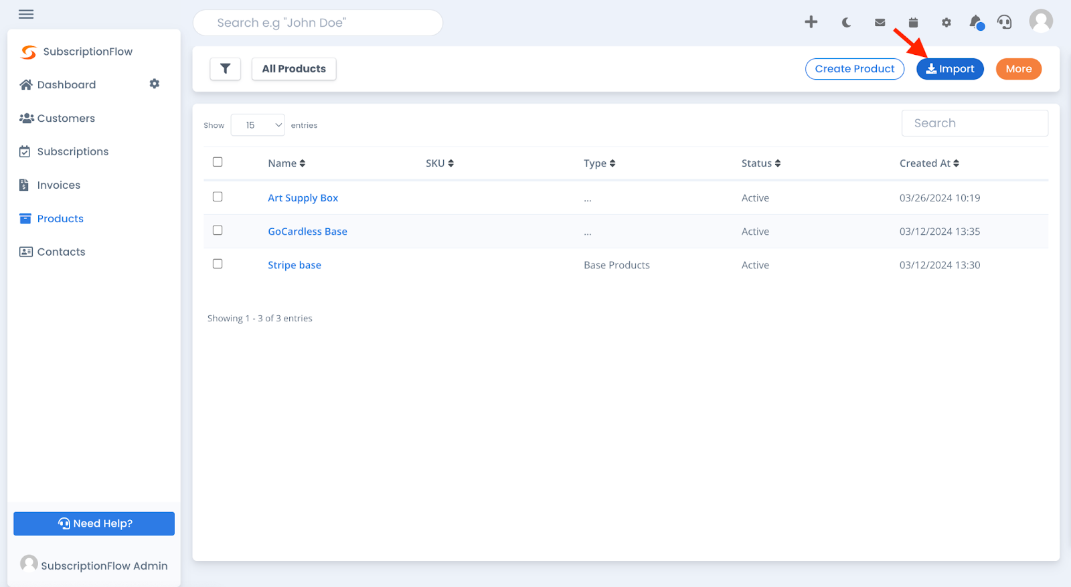Check the Stripe base row

(x=218, y=264)
